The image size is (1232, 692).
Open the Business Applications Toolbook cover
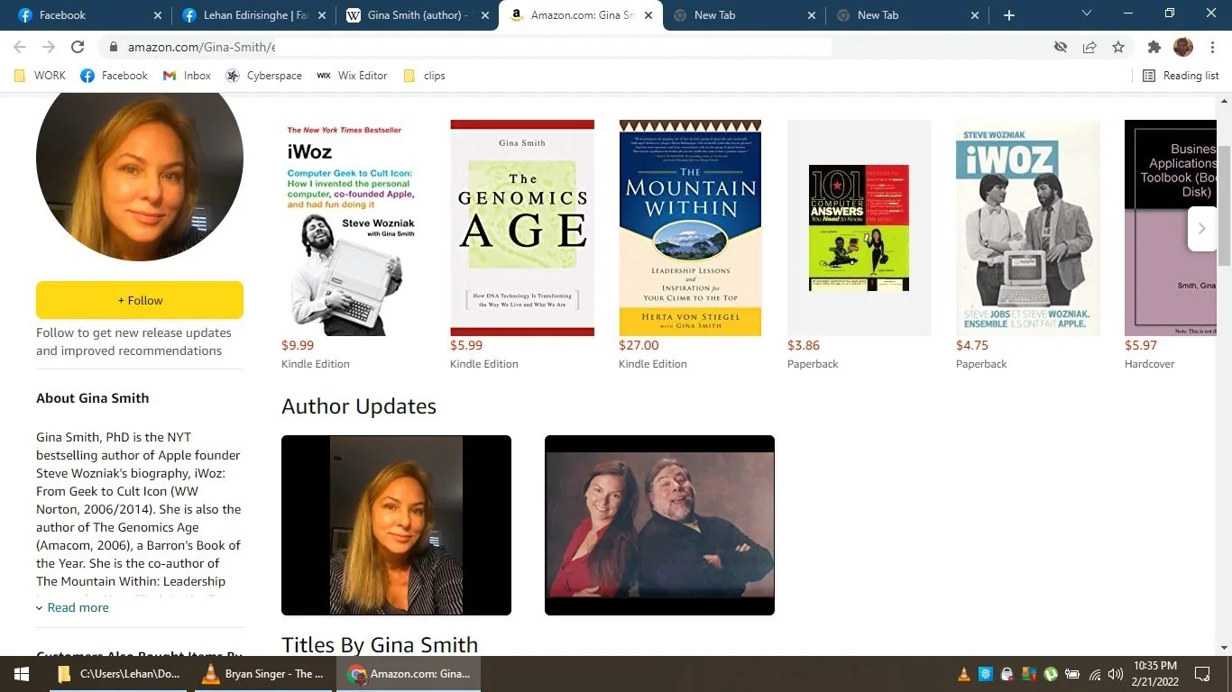[1171, 228]
